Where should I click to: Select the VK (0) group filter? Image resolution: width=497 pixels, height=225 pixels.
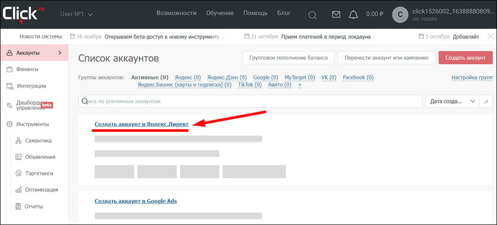click(329, 77)
